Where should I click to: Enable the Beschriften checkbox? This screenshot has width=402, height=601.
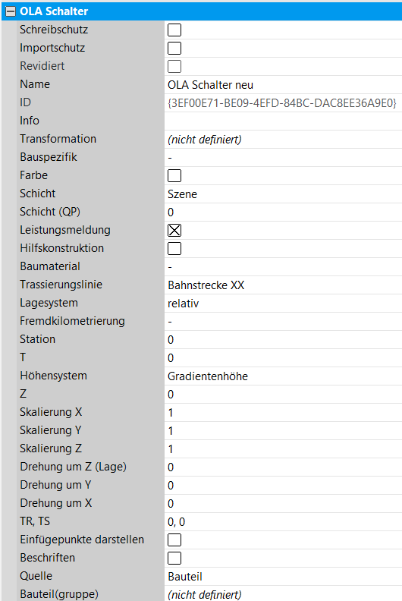tap(174, 558)
